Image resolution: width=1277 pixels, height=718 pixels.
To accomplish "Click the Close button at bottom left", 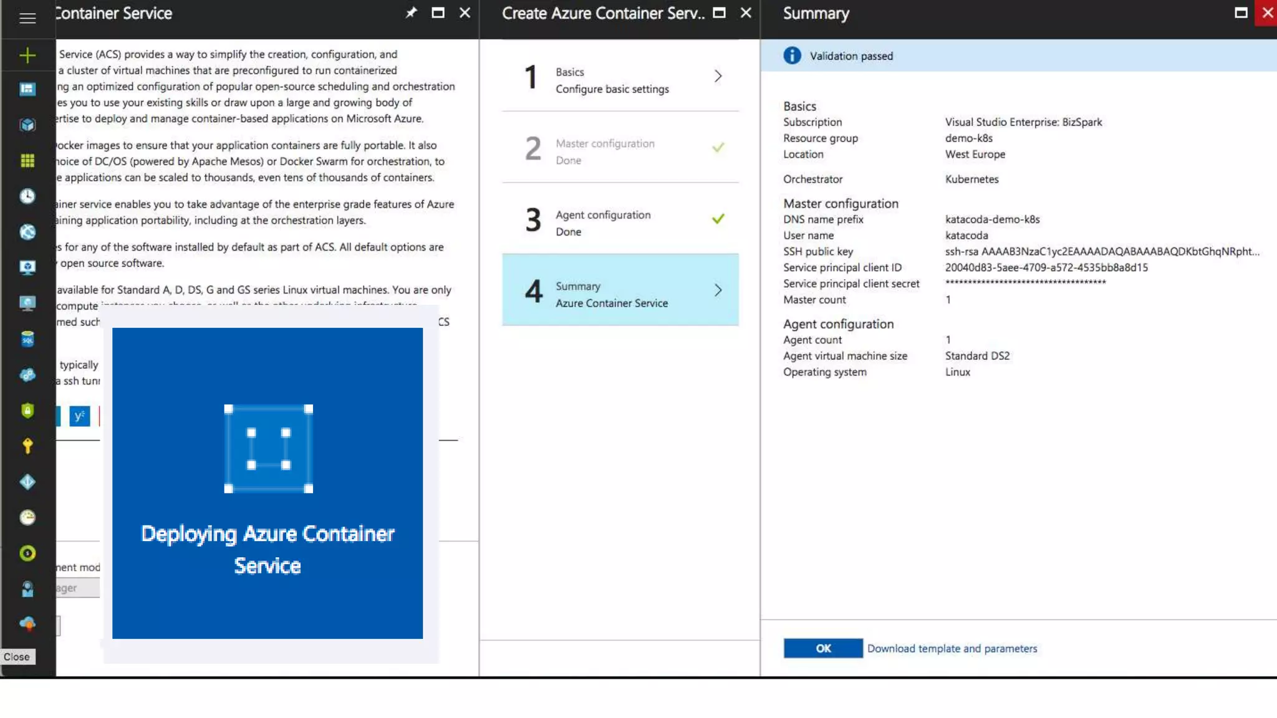I will [17, 657].
